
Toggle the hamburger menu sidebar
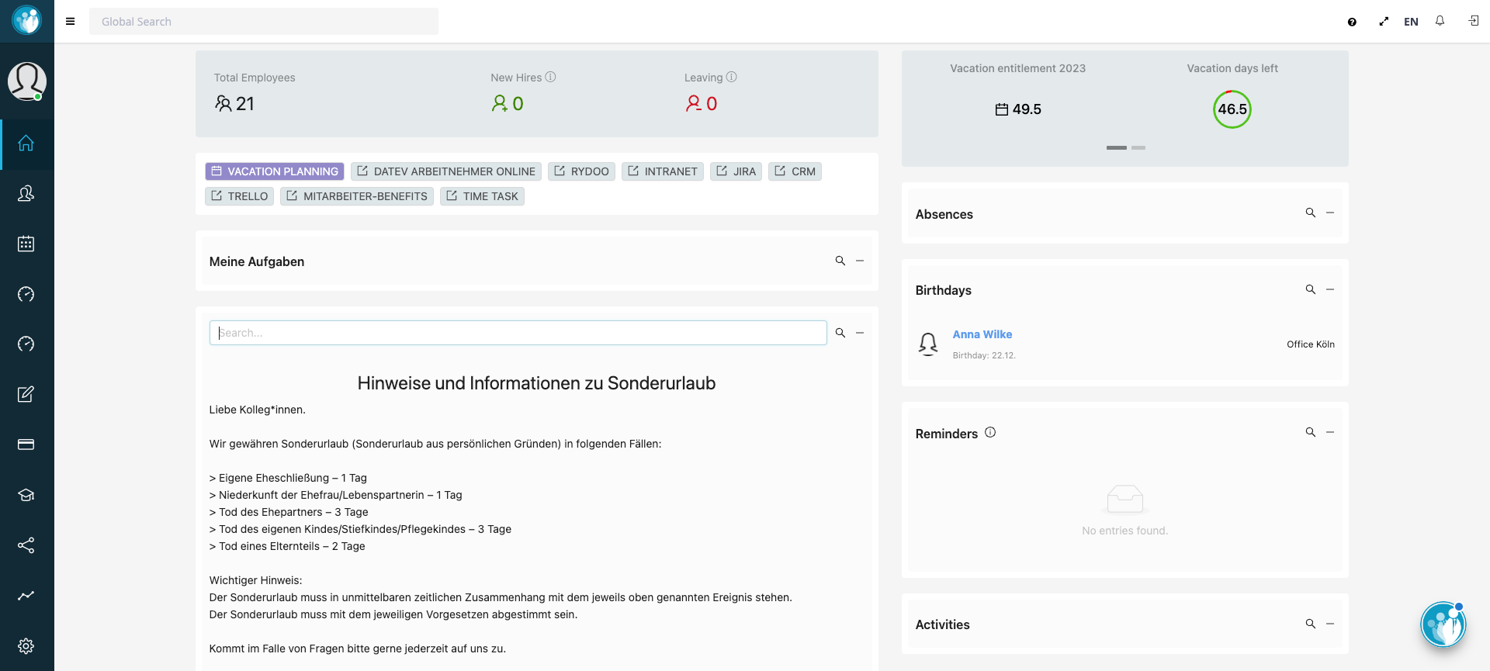(x=71, y=22)
